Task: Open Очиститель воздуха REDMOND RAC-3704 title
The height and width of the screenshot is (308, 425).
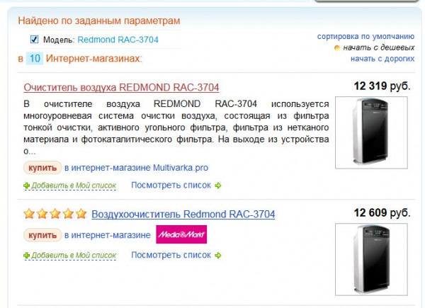Action: click(121, 88)
